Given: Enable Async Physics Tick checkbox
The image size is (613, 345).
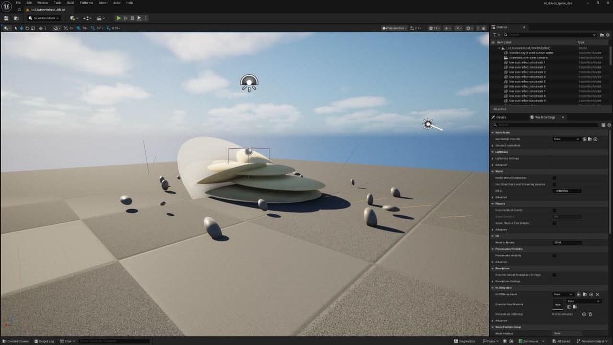Looking at the screenshot, I should pyautogui.click(x=554, y=223).
